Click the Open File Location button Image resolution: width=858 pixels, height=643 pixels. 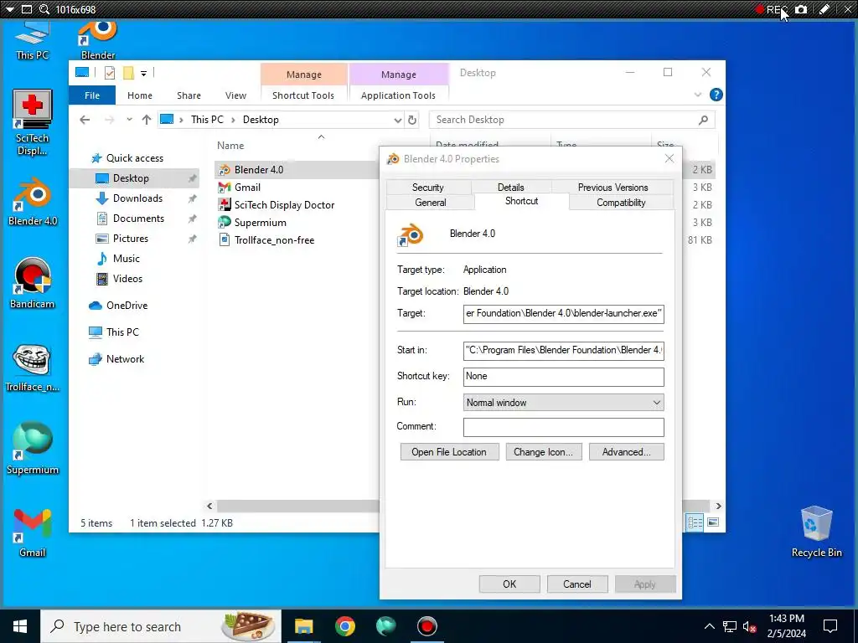coord(449,451)
